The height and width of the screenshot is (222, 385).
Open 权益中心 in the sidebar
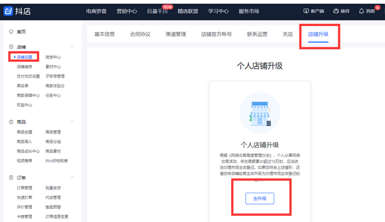pyautogui.click(x=24, y=105)
